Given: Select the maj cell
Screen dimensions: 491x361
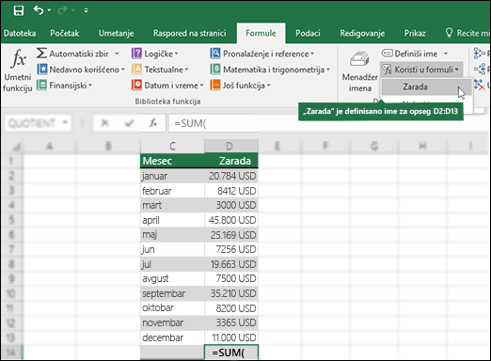Looking at the screenshot, I should tap(172, 234).
